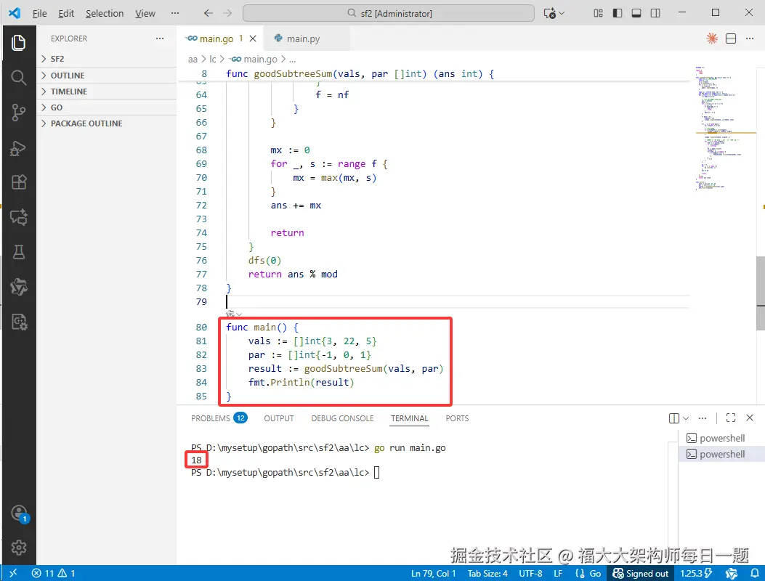Click the lc breadcrumb segment

(213, 59)
